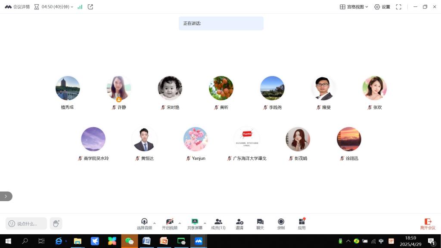This screenshot has height=248, width=441.
Task: Unmute microphone via 选择音频 icon
Action: (x=144, y=221)
